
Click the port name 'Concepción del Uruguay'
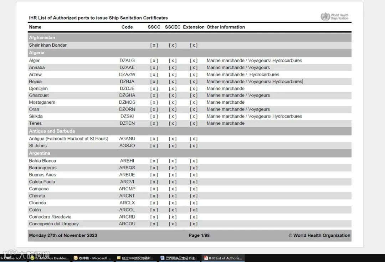pos(54,224)
